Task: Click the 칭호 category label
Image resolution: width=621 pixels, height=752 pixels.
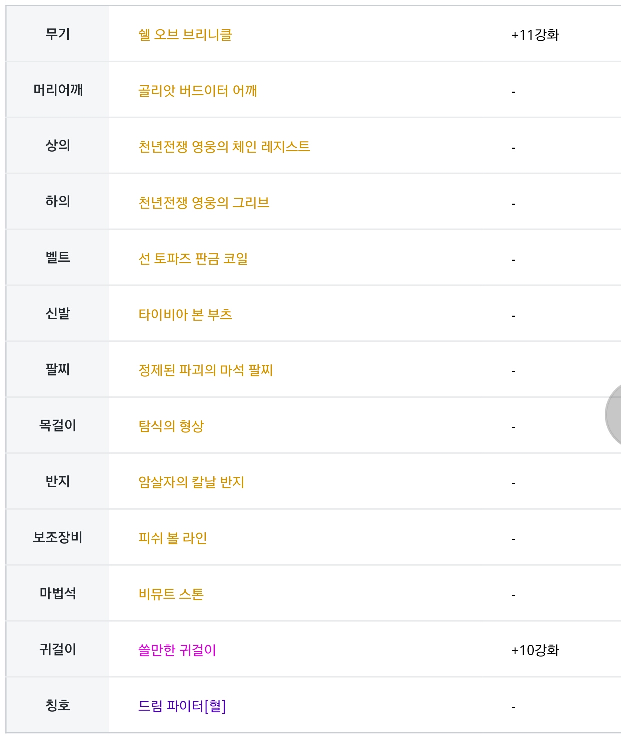Action: [58, 705]
